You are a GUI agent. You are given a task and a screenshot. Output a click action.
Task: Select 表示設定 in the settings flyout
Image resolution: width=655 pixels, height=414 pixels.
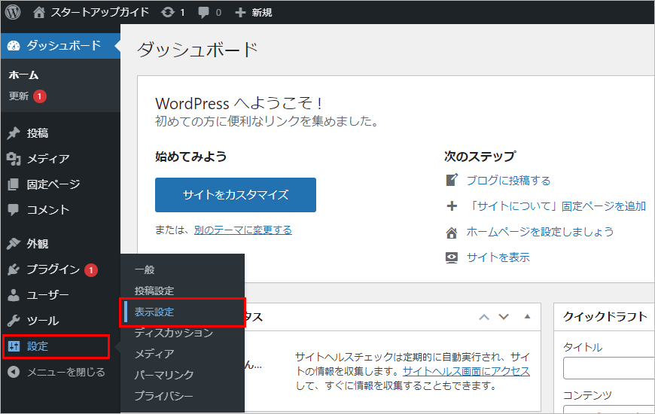[154, 312]
